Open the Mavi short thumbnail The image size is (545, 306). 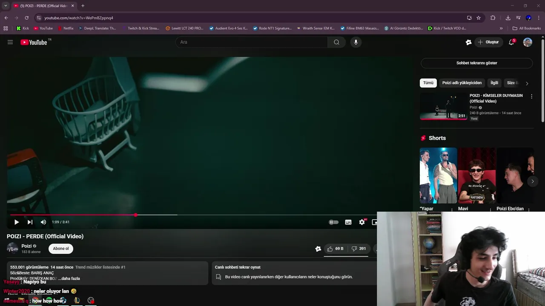coord(476,176)
